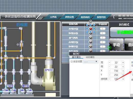Click the A#调节泵 status indicator lamp
133x99 pixels.
(x=91, y=42)
